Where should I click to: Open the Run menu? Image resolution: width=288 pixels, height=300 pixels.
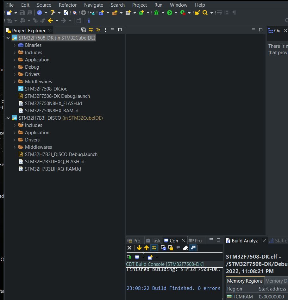click(158, 5)
